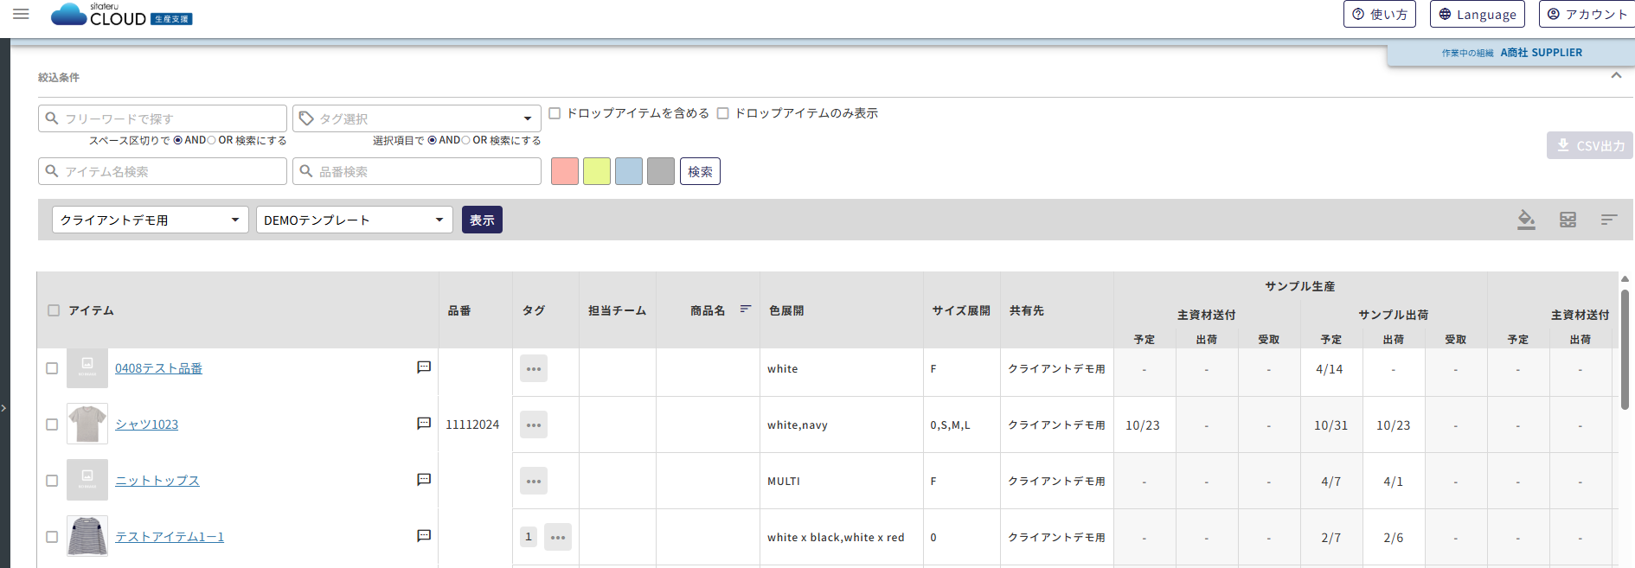Check ドロップアイテムのみ表示 option
This screenshot has width=1635, height=568.
[x=723, y=113]
